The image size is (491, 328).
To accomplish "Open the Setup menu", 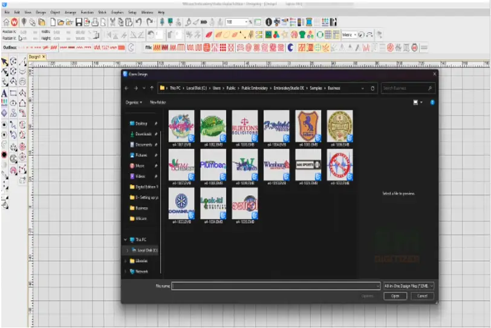I will (132, 12).
